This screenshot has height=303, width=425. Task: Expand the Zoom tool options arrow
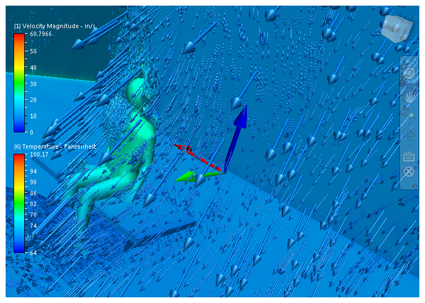point(409,124)
